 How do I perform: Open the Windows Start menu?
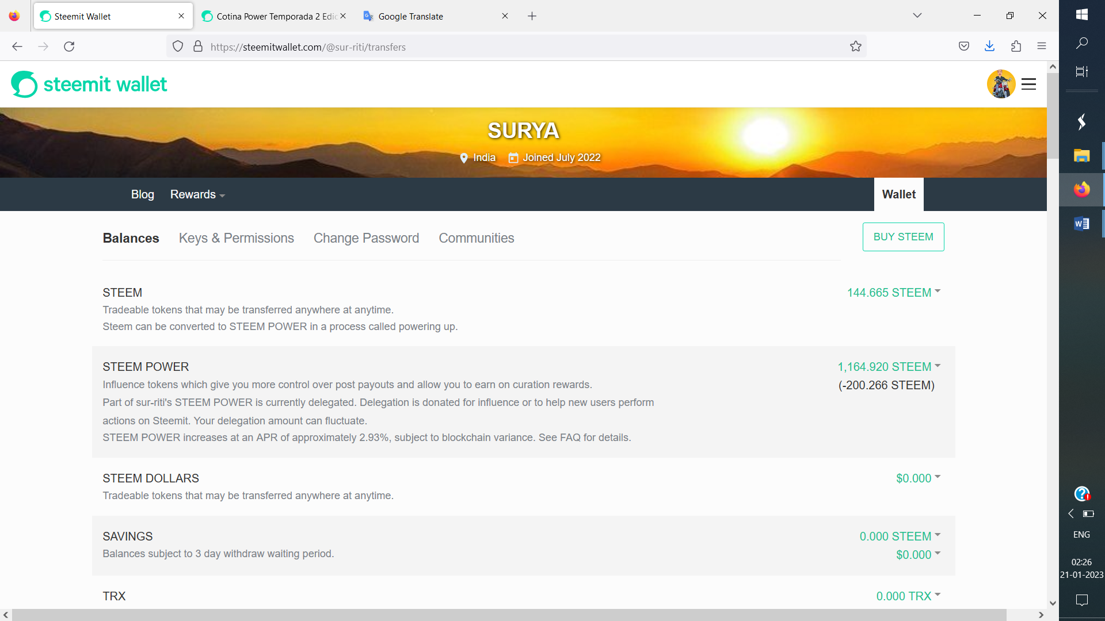1082,15
